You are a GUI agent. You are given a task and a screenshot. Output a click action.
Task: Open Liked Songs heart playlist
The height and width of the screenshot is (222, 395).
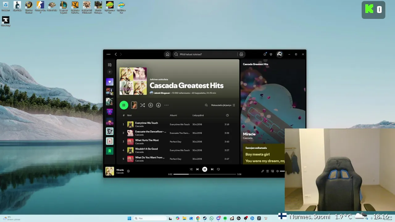pos(110,82)
